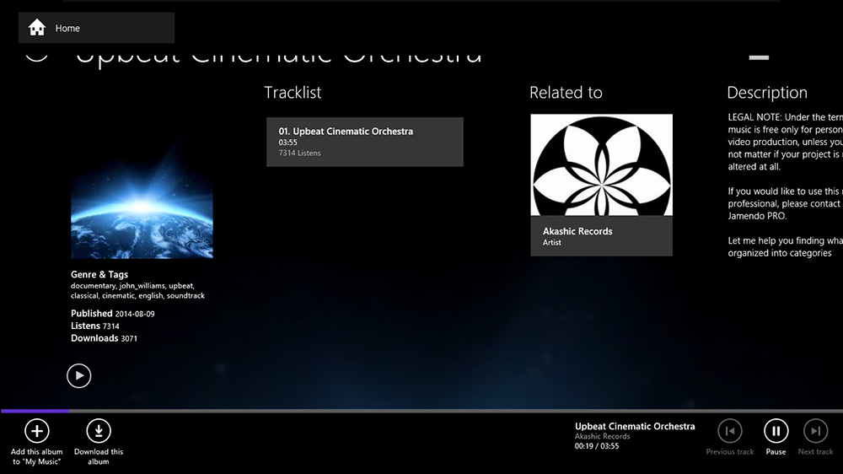Screen dimensions: 843x474
Task: Click the Related to section heading
Action: click(566, 93)
